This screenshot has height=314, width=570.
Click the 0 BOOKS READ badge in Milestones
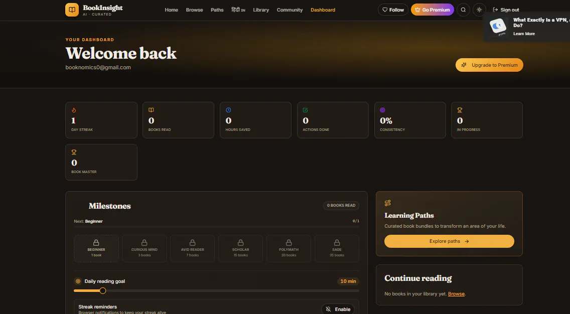tap(341, 205)
